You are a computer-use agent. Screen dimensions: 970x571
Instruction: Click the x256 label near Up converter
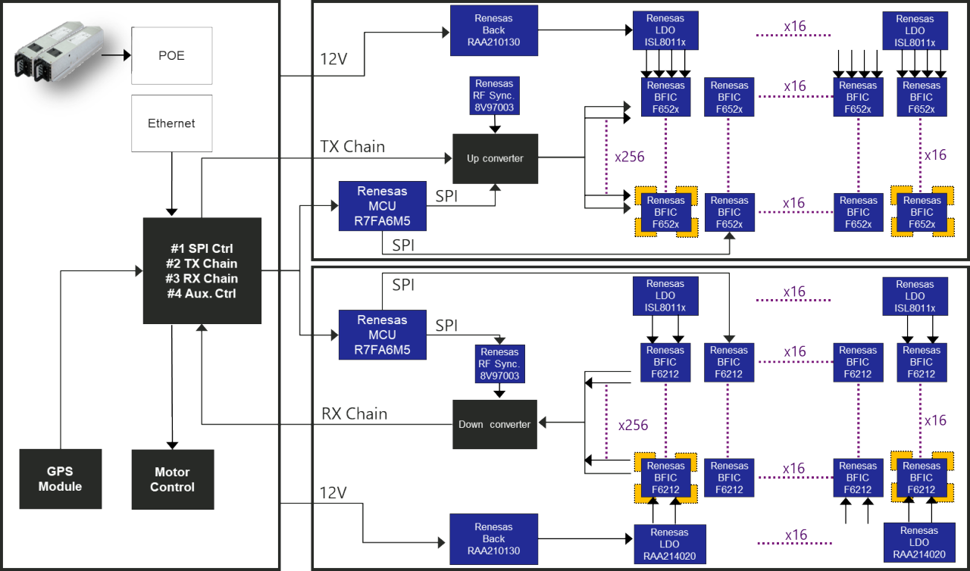(x=630, y=157)
